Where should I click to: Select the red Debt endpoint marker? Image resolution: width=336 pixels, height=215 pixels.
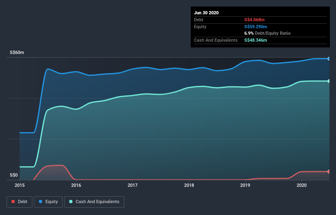pos(329,172)
